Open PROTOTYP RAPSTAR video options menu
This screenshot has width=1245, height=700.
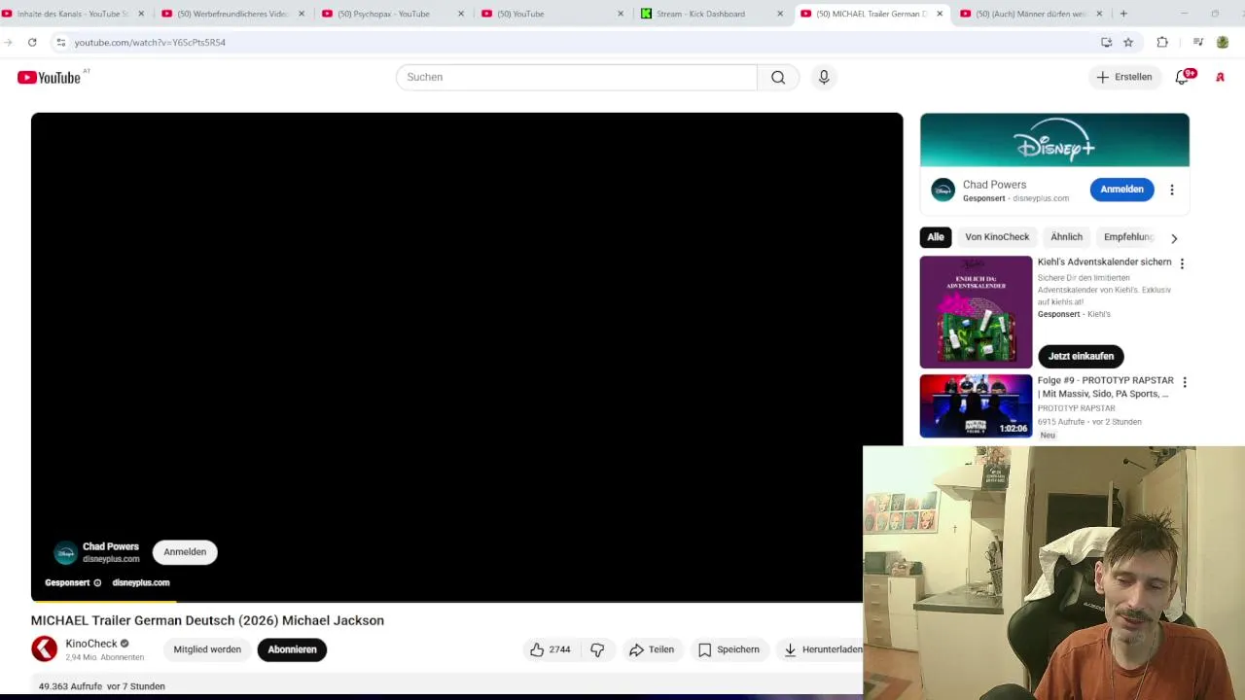click(x=1184, y=382)
